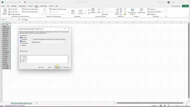
Task: Open the Kommentare pane
Action: pyautogui.click(x=175, y=6)
